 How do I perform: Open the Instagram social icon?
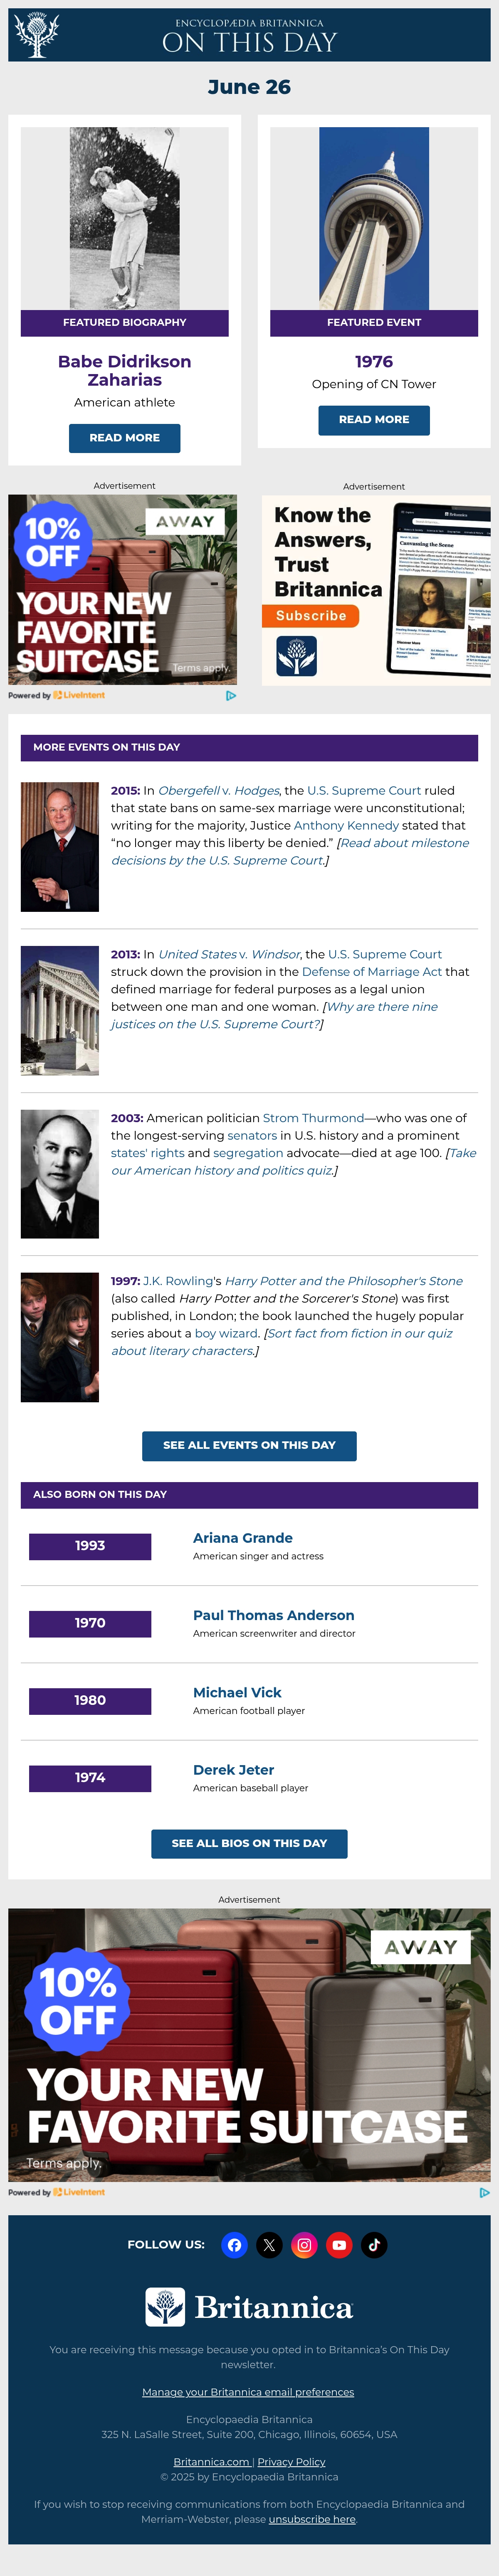pos(304,2245)
